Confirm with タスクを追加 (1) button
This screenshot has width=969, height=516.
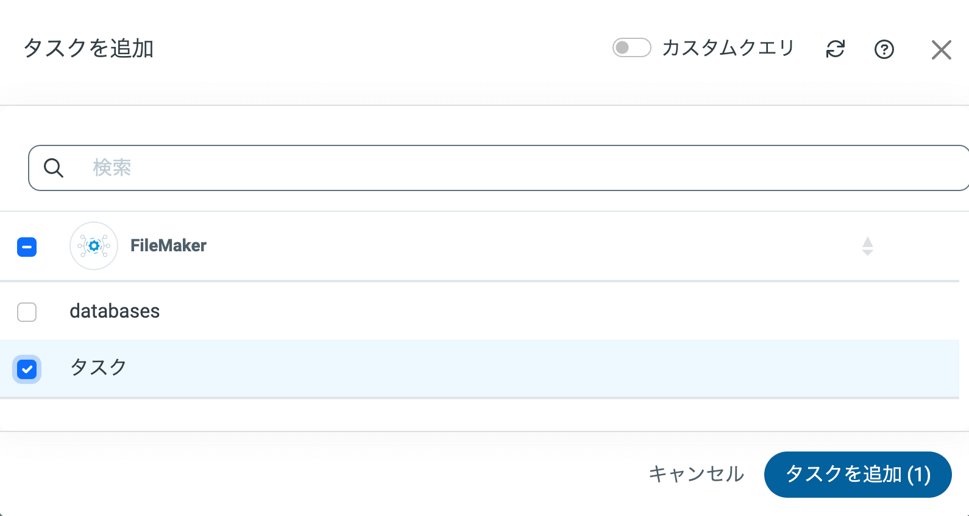pos(857,475)
